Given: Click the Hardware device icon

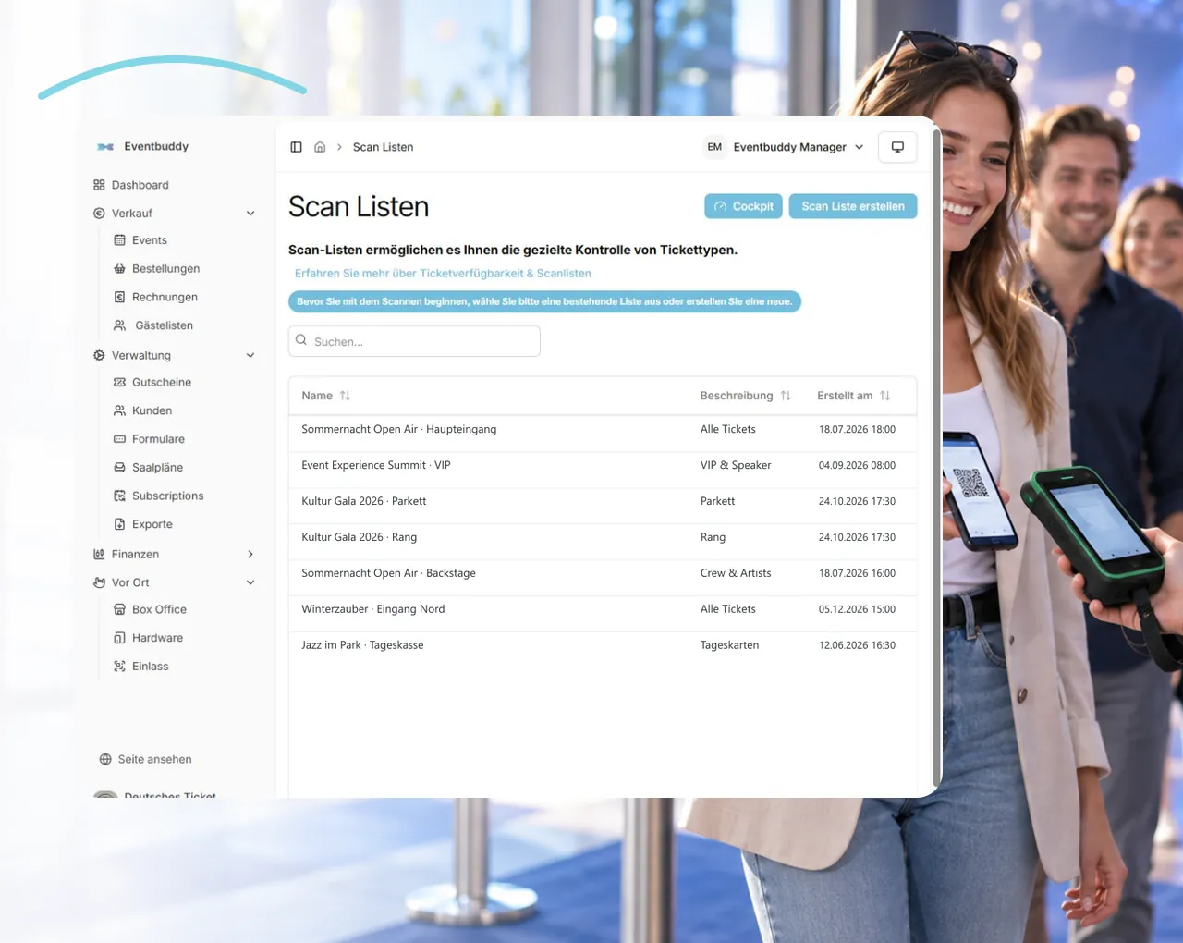Looking at the screenshot, I should pyautogui.click(x=119, y=638).
